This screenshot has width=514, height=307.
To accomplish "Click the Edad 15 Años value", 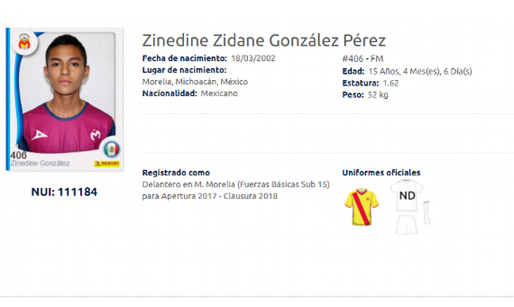I will click(x=420, y=71).
